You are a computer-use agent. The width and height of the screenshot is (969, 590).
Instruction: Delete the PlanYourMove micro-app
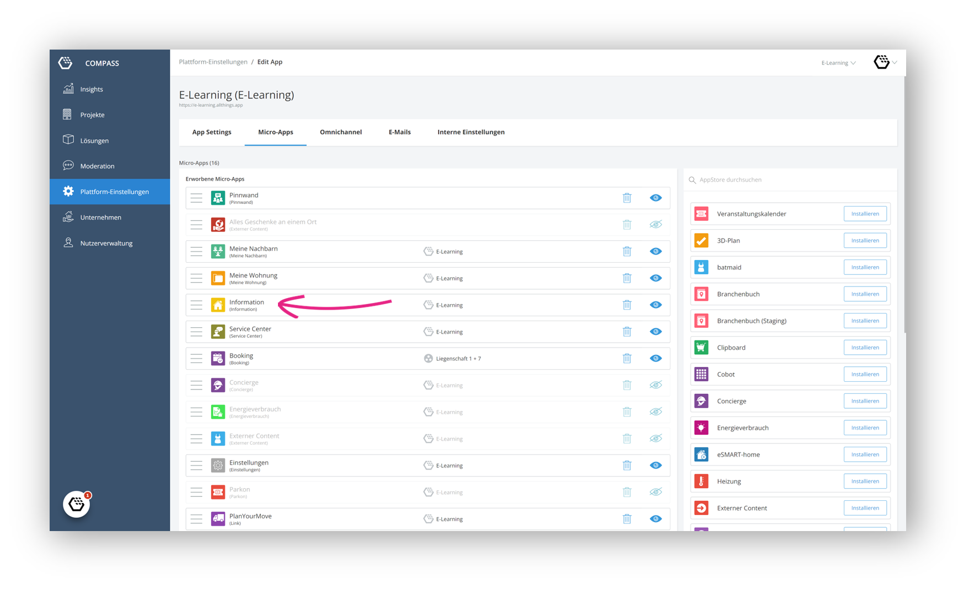pos(627,519)
